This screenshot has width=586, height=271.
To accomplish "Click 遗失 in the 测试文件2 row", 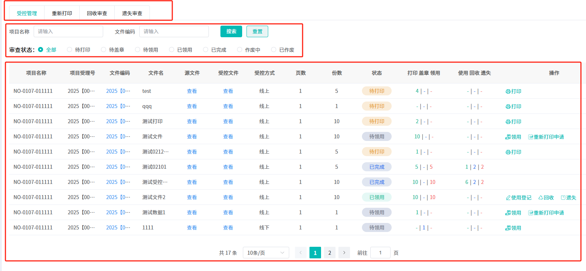I will 569,197.
